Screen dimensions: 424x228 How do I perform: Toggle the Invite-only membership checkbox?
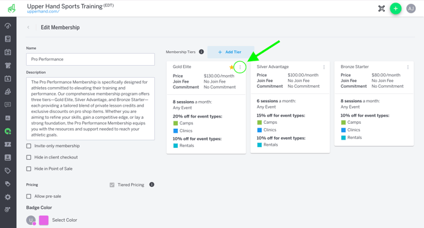[28, 146]
